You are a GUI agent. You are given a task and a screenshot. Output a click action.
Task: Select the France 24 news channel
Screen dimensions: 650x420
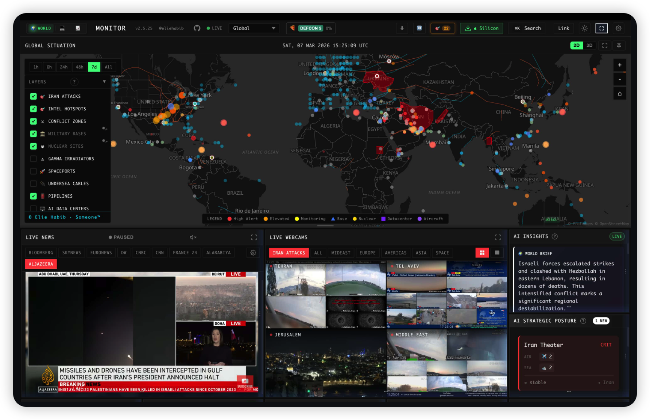(x=185, y=253)
